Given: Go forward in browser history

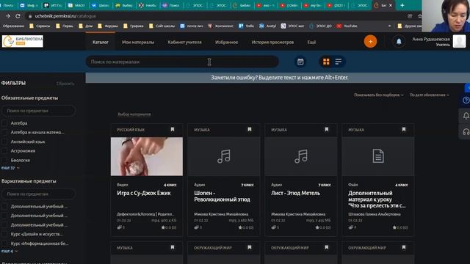Looking at the screenshot, I should click(8, 16).
